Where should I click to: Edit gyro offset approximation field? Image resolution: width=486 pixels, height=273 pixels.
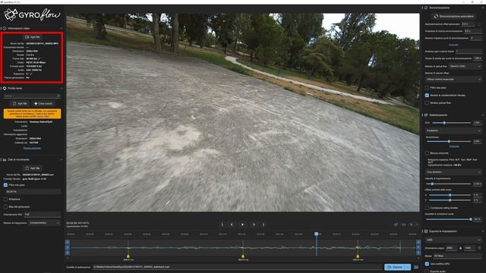pos(469,24)
